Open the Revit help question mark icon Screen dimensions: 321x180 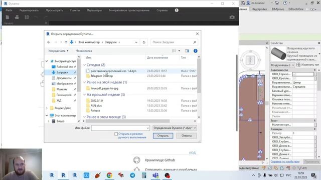(x=285, y=3)
